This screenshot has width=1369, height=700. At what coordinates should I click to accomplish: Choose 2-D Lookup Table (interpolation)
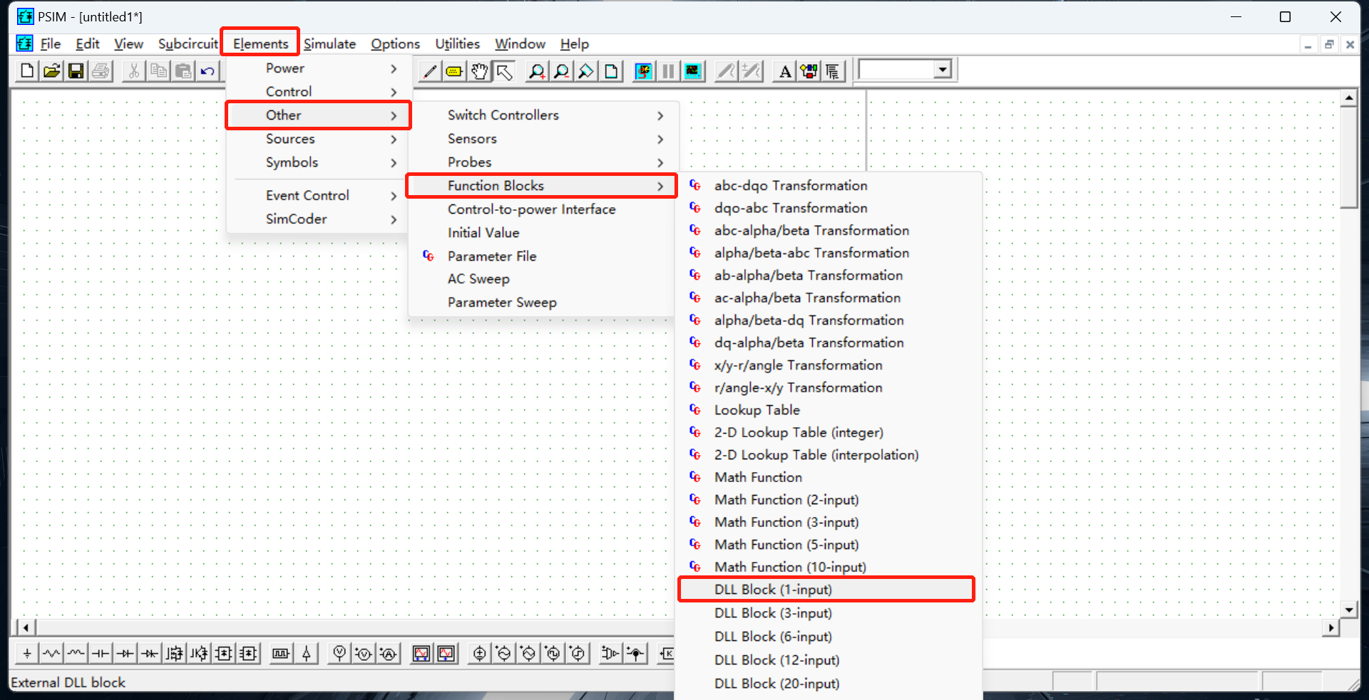click(828, 455)
